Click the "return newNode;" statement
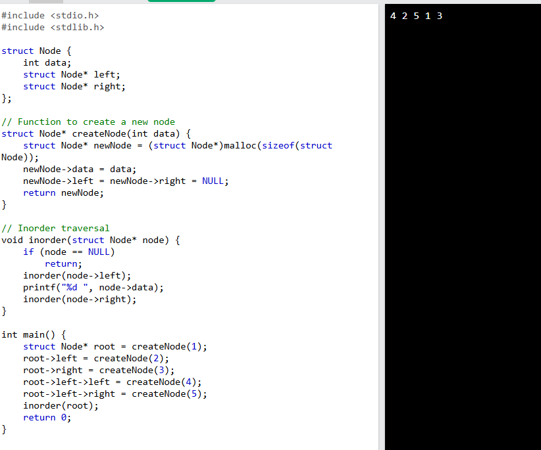Viewport: 541px width, 450px height. coord(63,192)
